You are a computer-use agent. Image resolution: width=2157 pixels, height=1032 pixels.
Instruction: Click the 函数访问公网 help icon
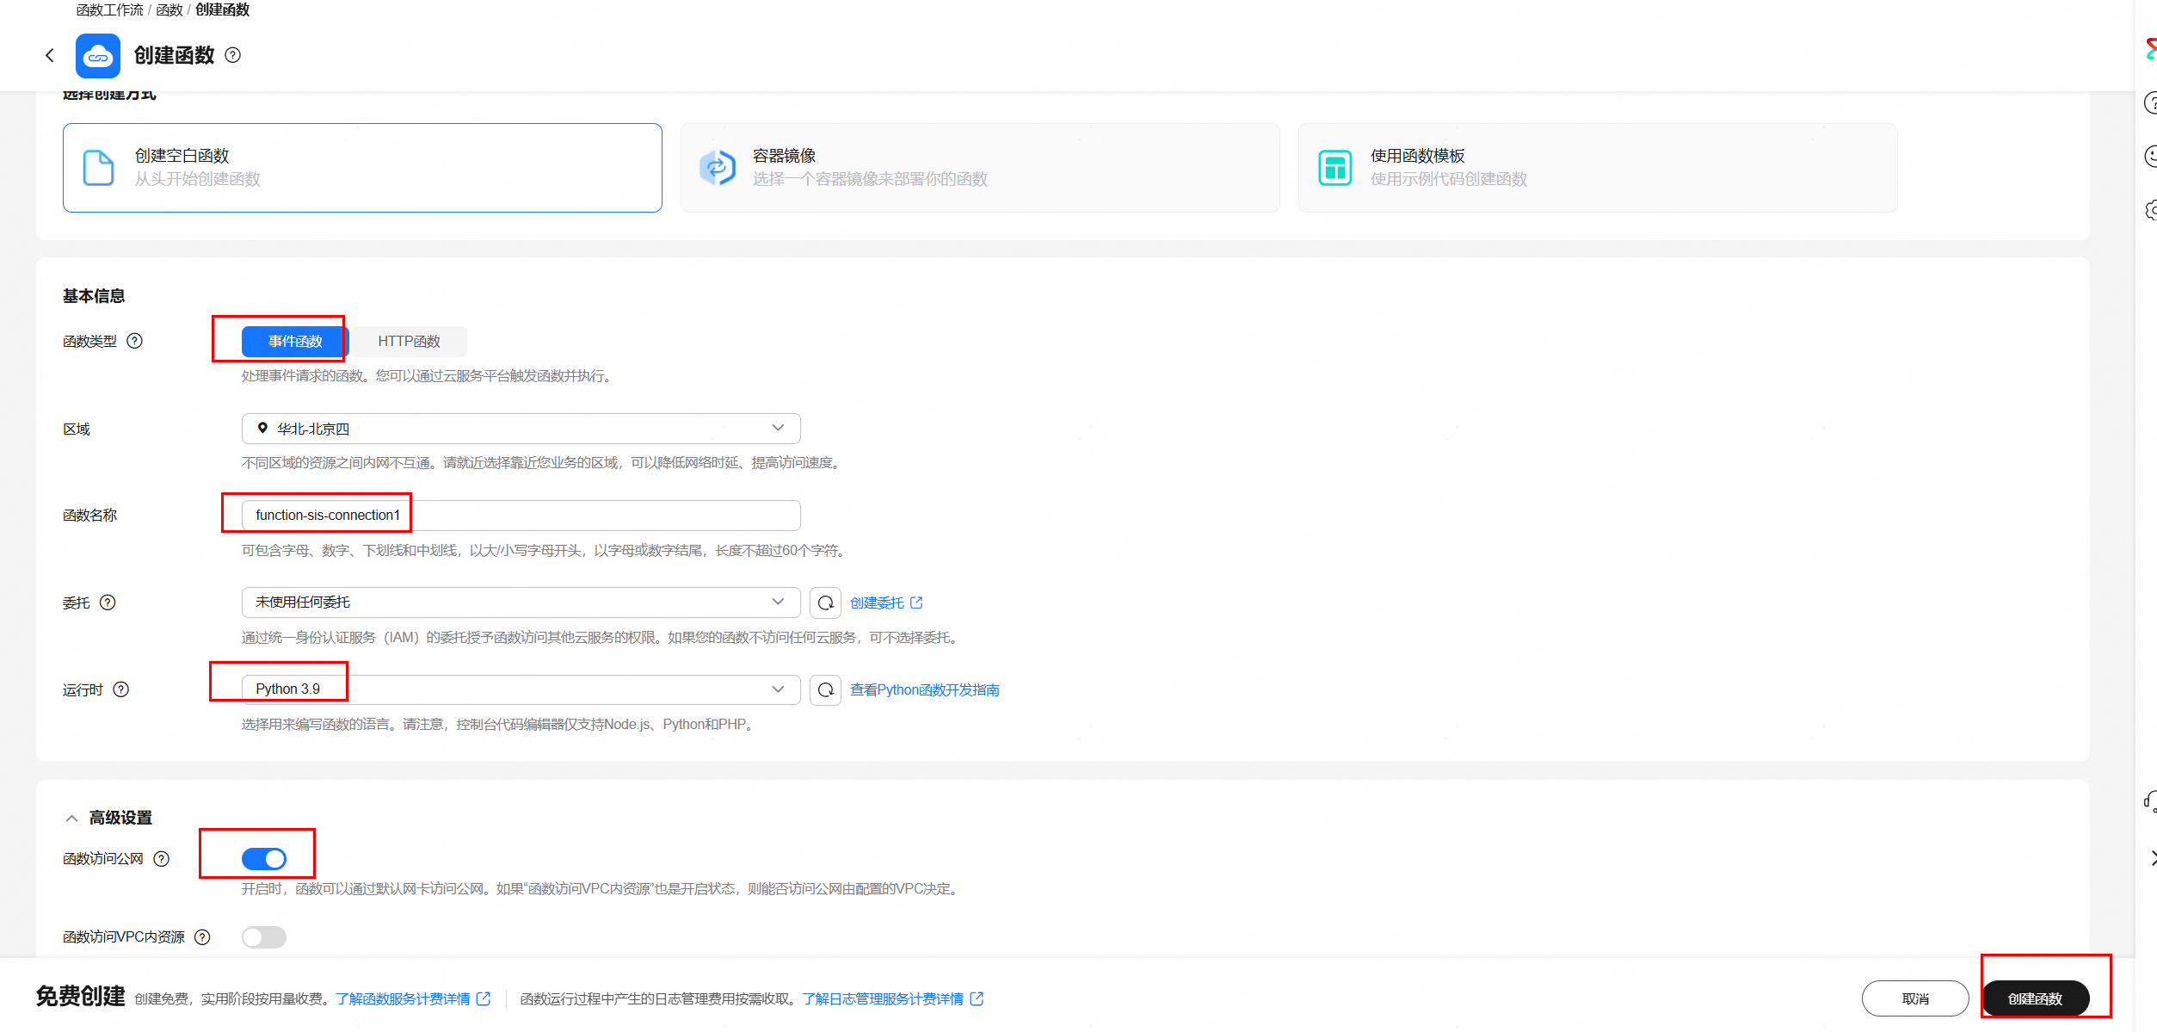point(162,859)
